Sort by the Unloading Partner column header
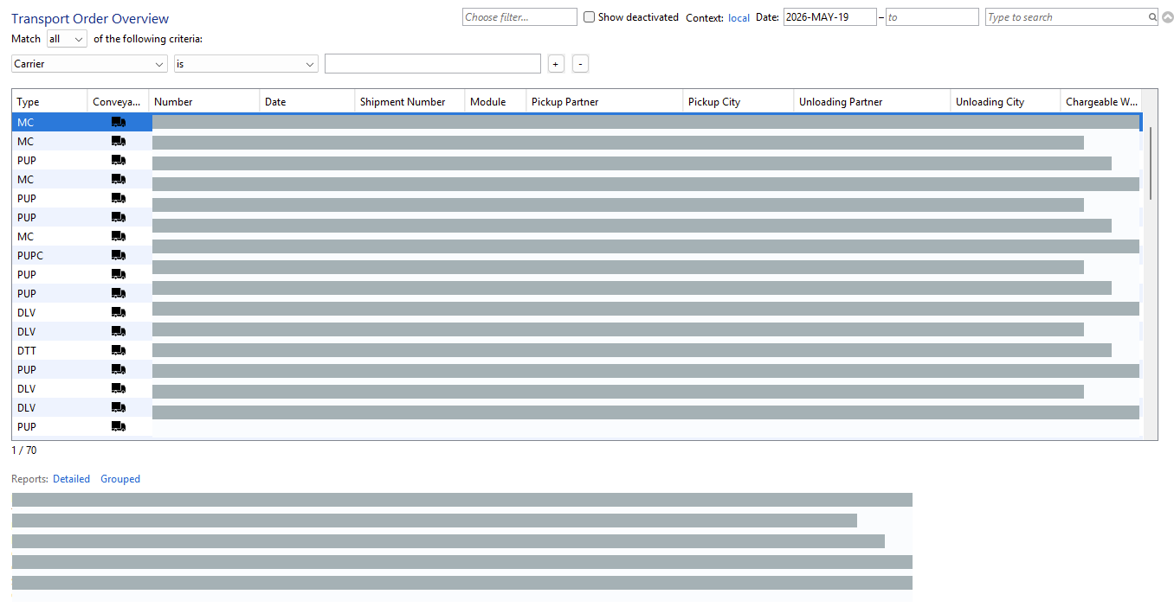The width and height of the screenshot is (1174, 607). pyautogui.click(x=872, y=101)
